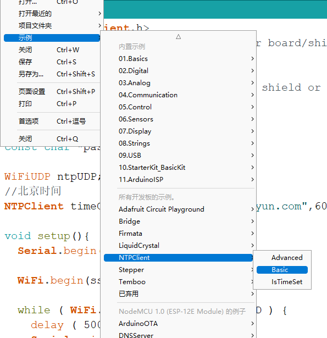The width and height of the screenshot is (327, 338).
Task: Open the ArduinoOTA examples submenu
Action: (x=178, y=323)
